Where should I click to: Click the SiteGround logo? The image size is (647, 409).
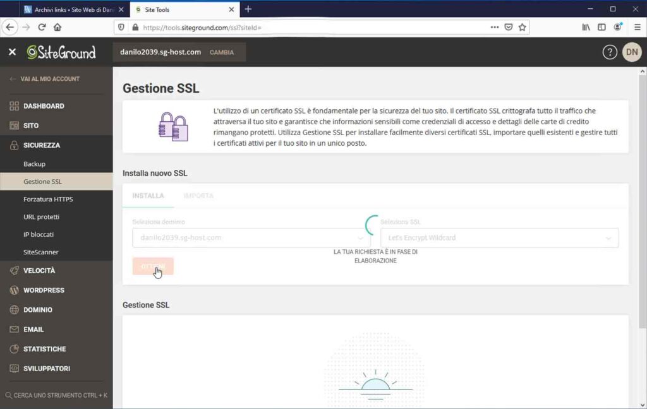coord(61,52)
